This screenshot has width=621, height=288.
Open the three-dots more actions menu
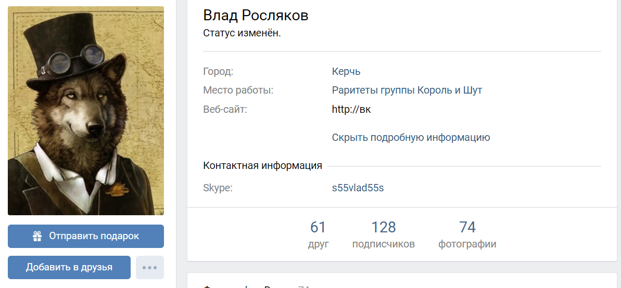149,267
